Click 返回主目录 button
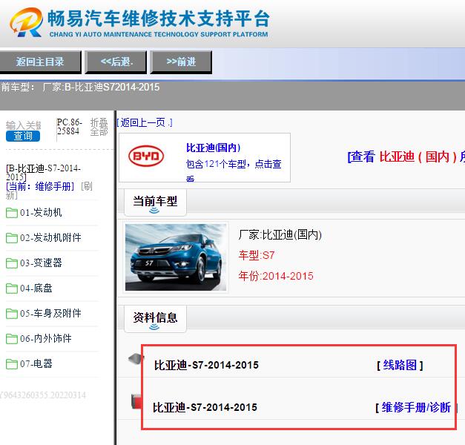 [x=40, y=62]
